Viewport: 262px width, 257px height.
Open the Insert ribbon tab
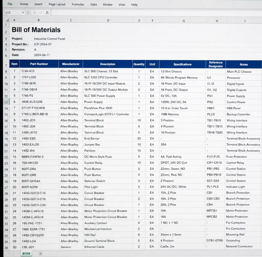[x=38, y=4]
